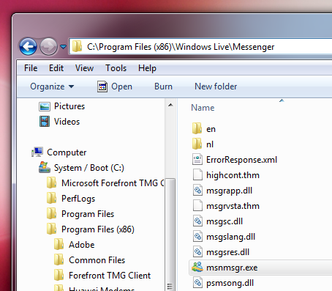Select Common Files folder in tree

[x=97, y=260]
